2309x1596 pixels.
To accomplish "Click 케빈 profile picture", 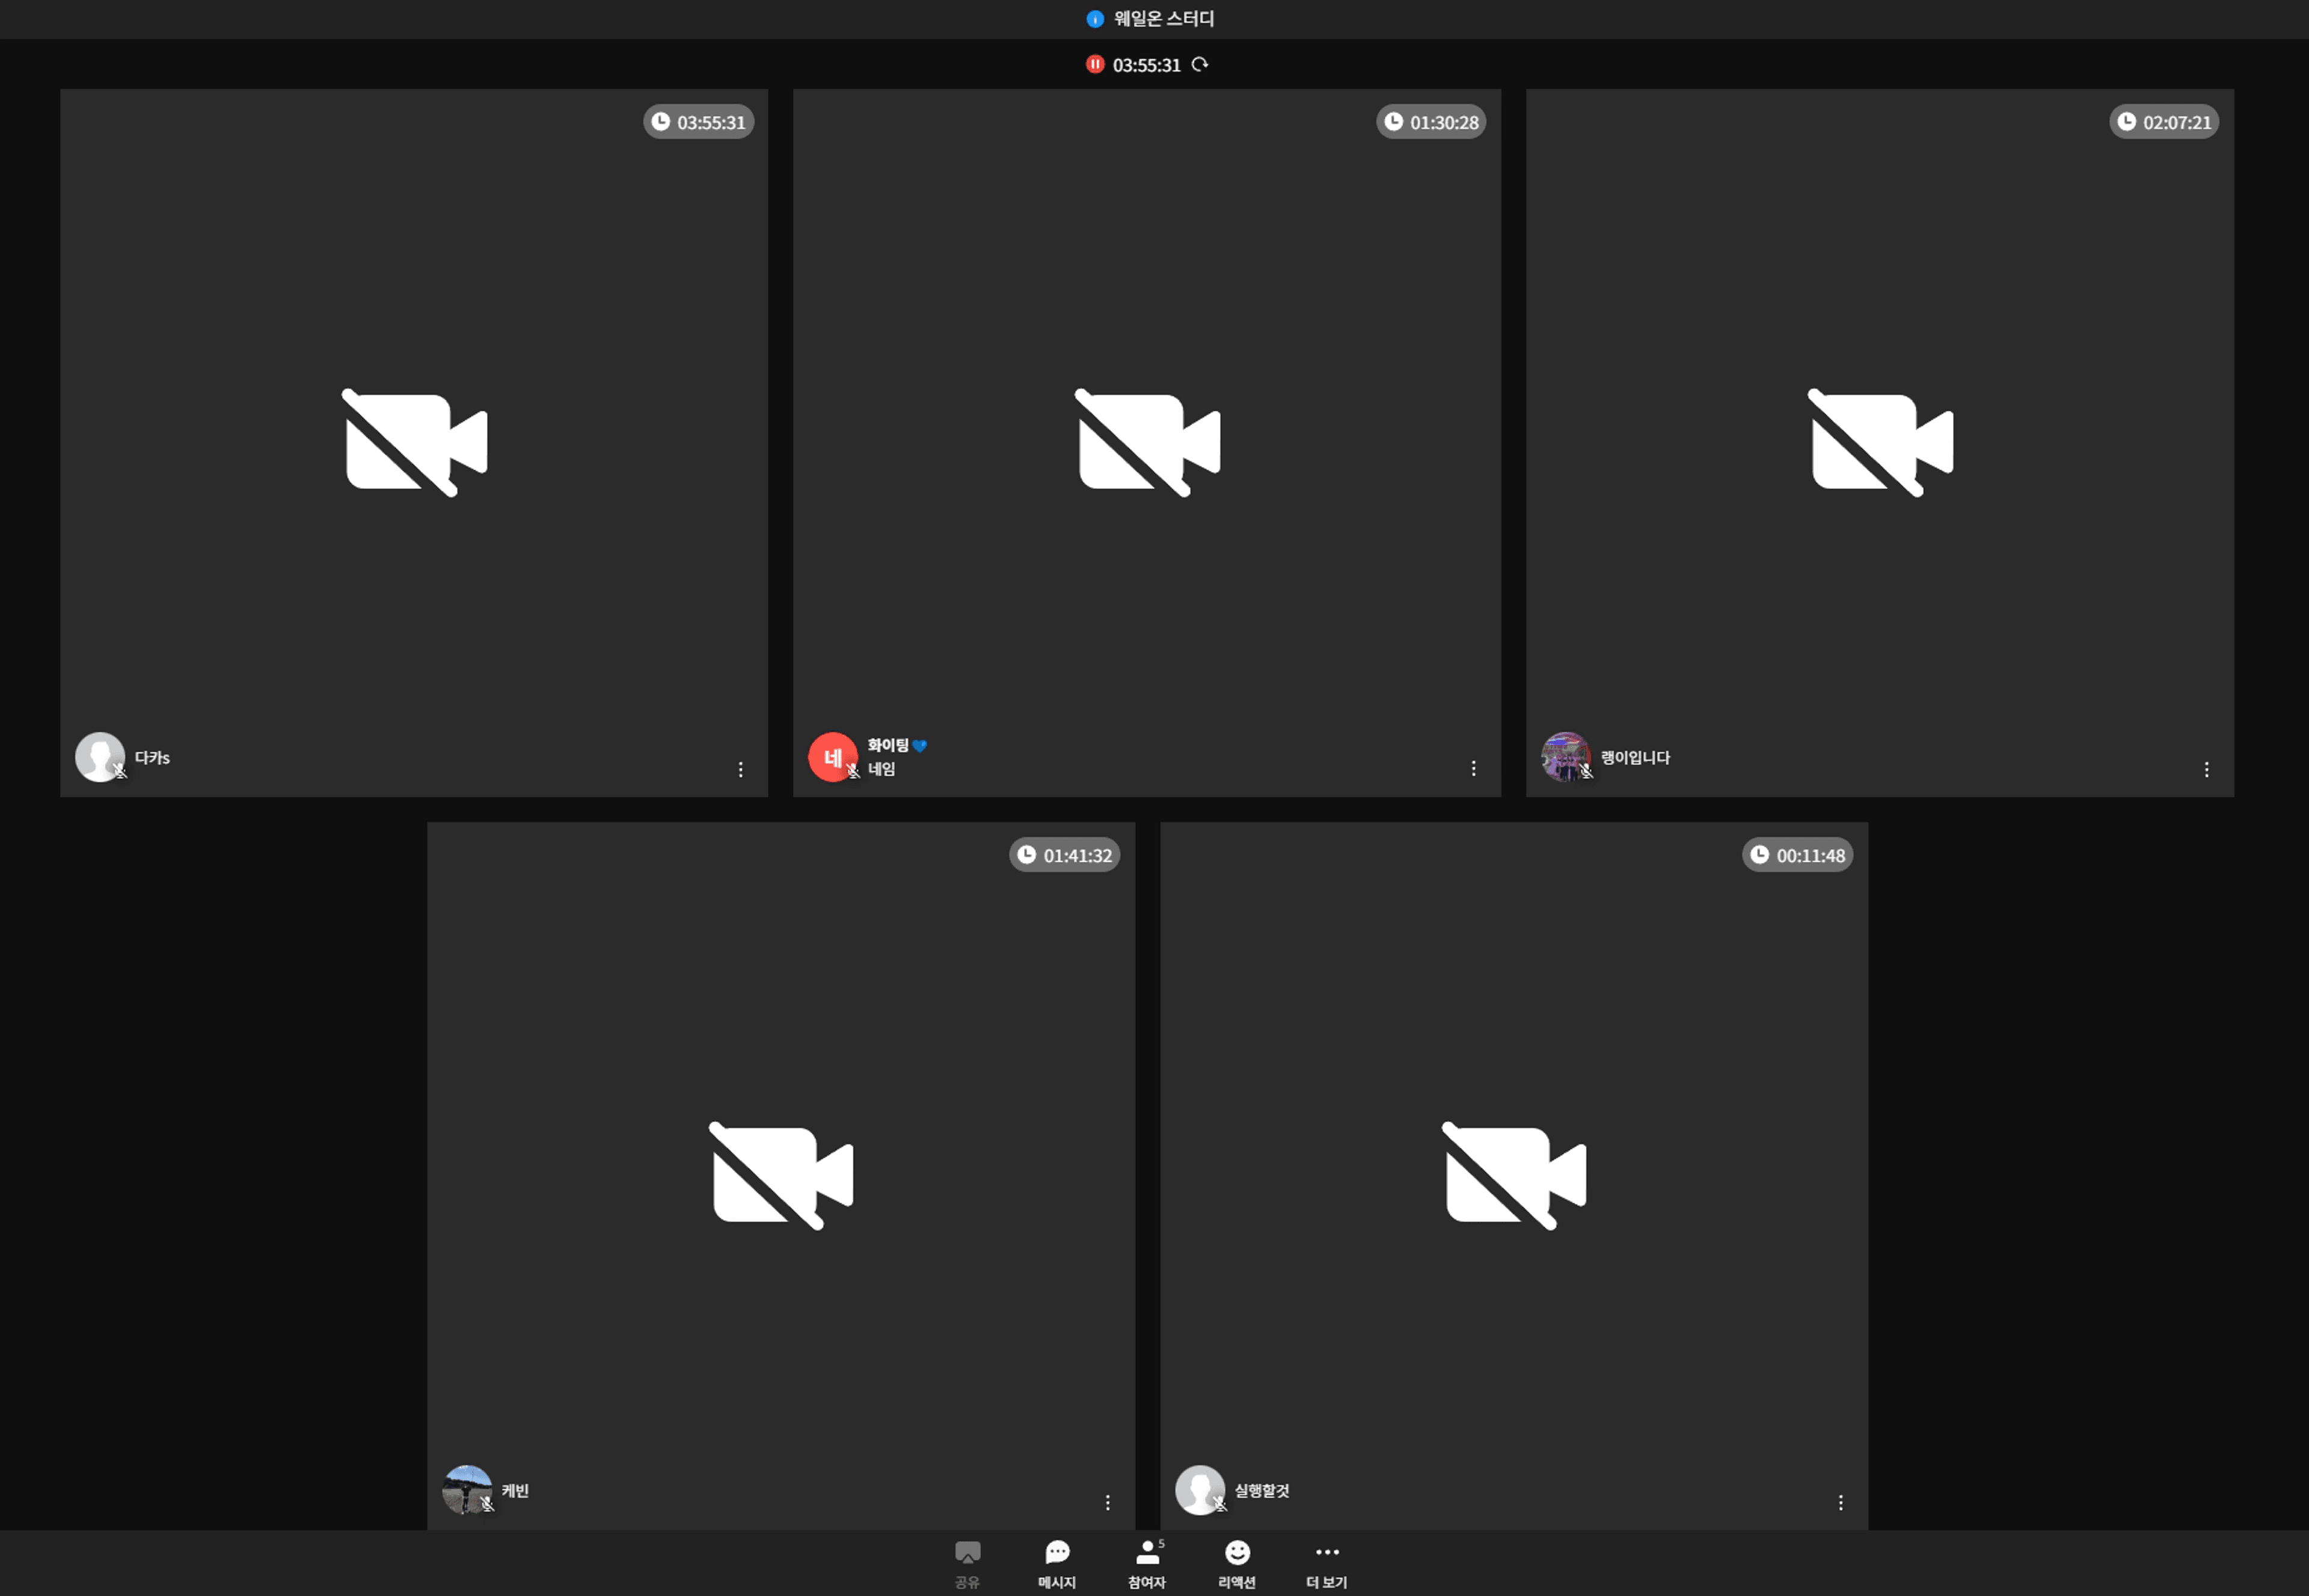I will click(x=467, y=1490).
